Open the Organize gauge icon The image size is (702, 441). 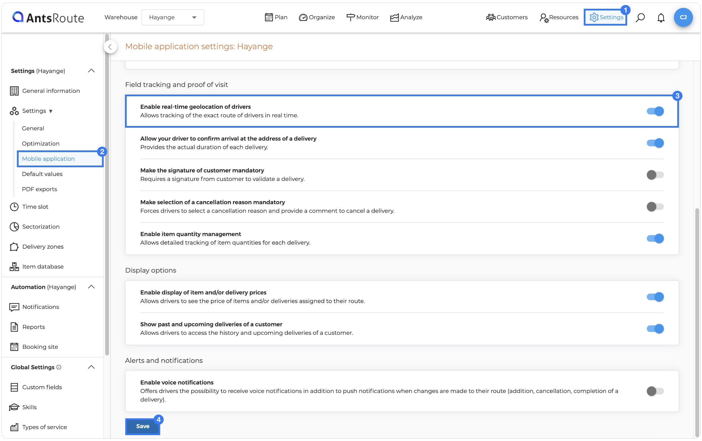303,17
